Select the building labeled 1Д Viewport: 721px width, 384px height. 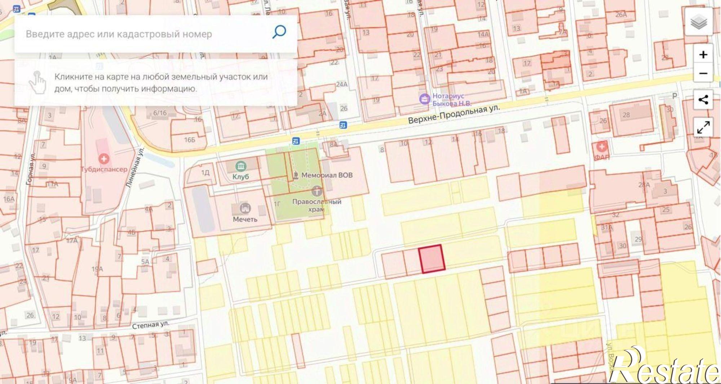tap(205, 173)
